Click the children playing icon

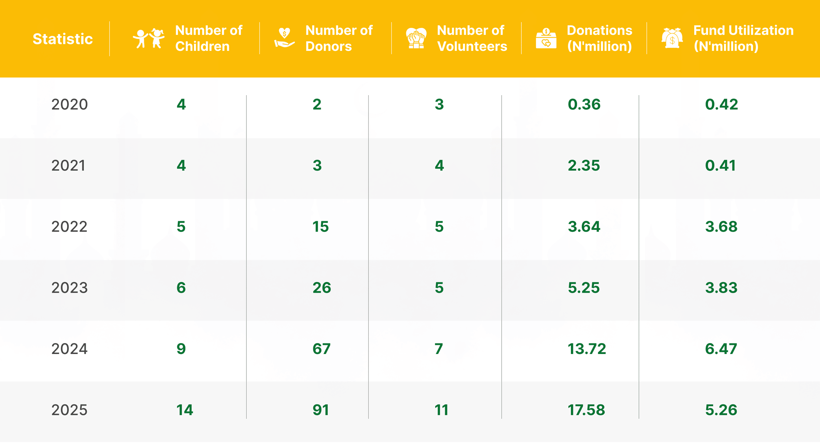149,39
